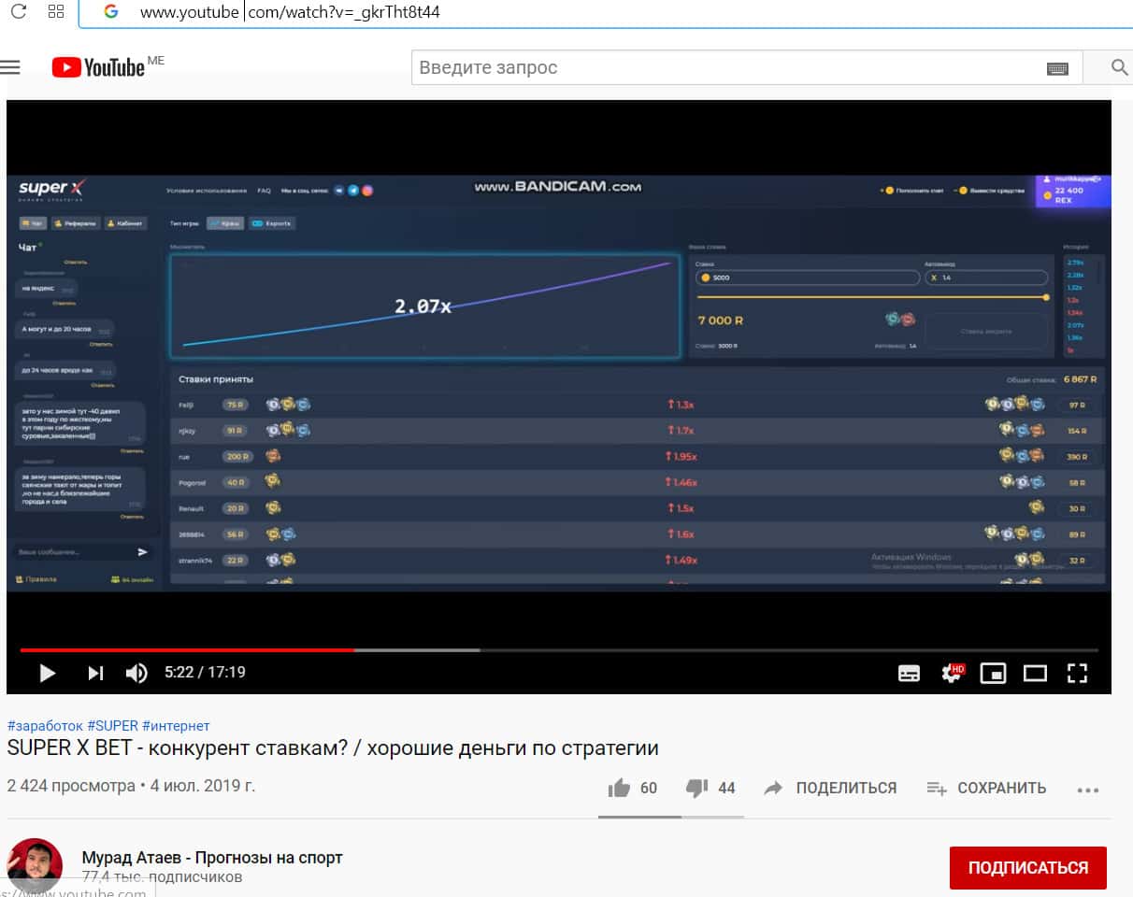1133x897 pixels.
Task: Open the browser speed dial grid icon
Action: point(56,12)
